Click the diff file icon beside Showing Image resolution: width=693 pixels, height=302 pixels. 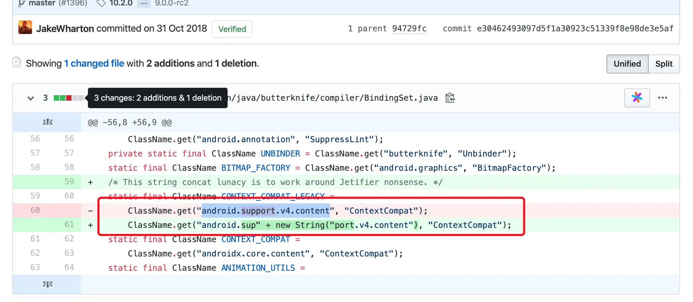(x=16, y=63)
